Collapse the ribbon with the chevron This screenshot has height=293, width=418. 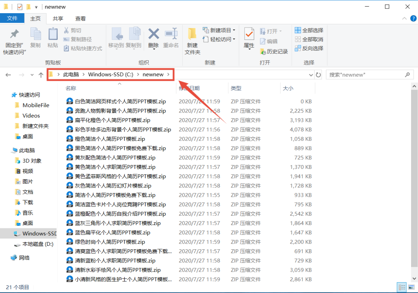tap(404, 19)
